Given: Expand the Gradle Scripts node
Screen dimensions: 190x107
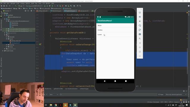Looking at the screenshot, I should coord(3,51).
